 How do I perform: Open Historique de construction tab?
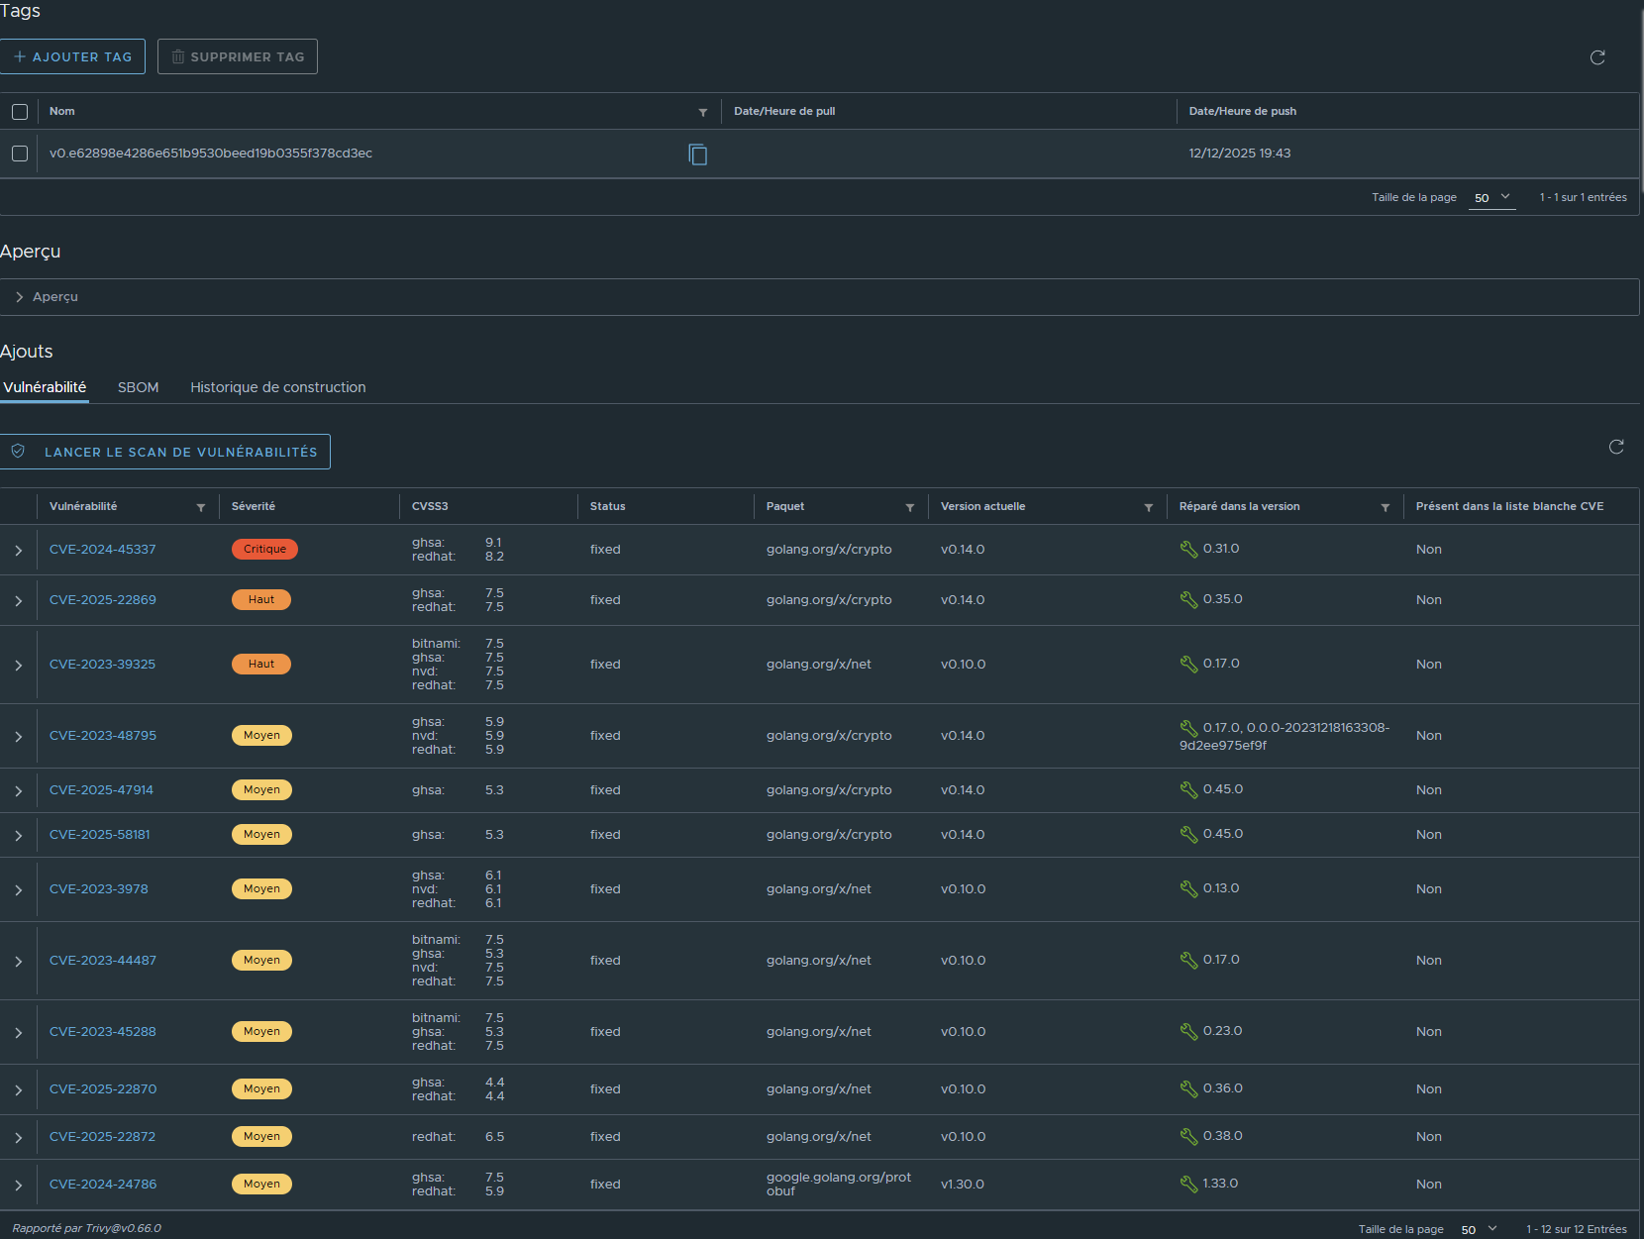[x=277, y=387]
